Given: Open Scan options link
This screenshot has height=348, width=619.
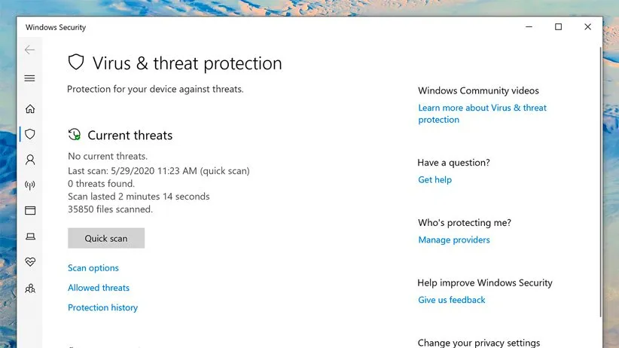Looking at the screenshot, I should click(x=93, y=268).
